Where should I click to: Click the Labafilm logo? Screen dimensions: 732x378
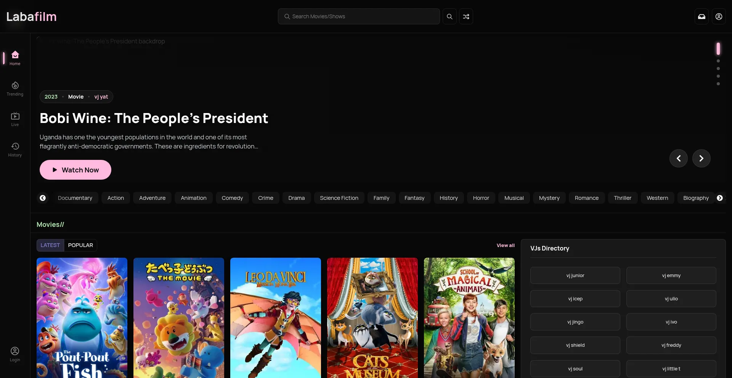[32, 16]
